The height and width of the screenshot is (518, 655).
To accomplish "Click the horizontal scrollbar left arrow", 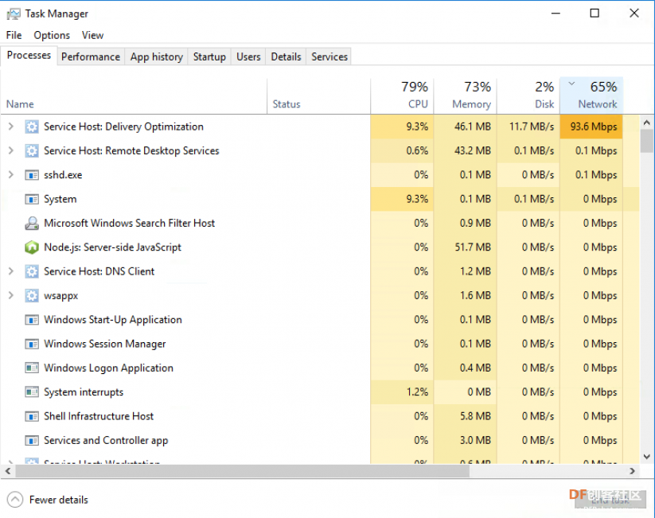I will (8, 471).
